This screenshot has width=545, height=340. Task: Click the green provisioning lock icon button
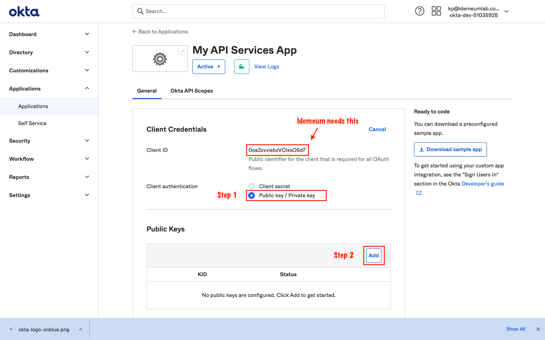tap(242, 67)
